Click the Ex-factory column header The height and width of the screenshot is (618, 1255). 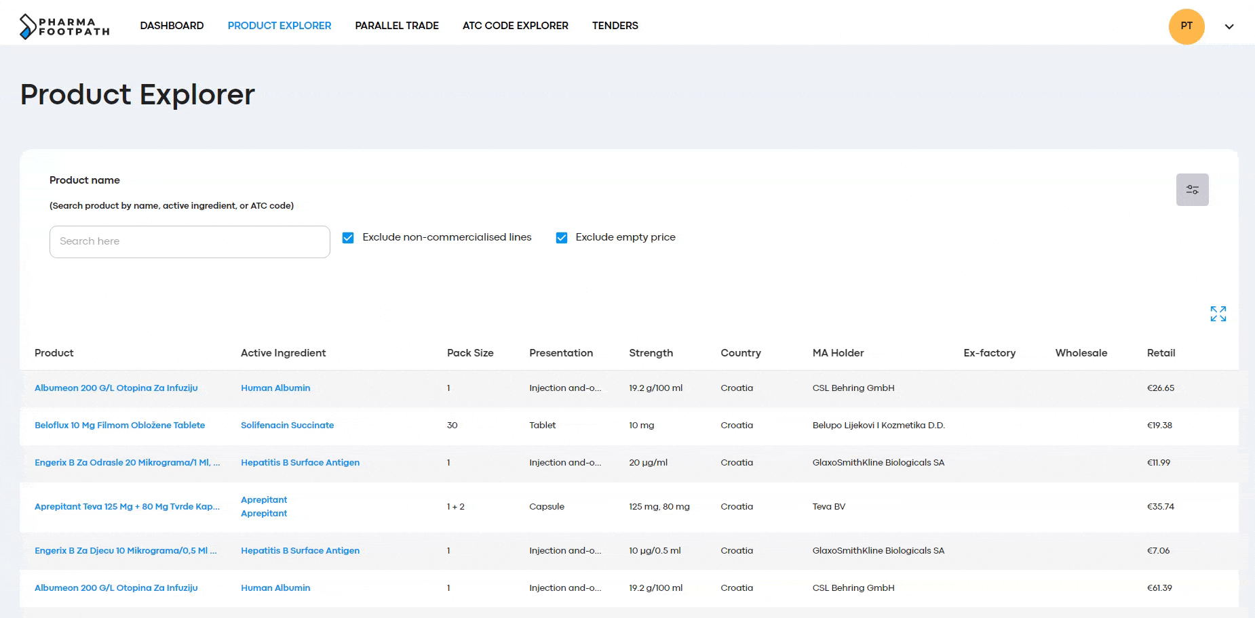click(x=990, y=353)
